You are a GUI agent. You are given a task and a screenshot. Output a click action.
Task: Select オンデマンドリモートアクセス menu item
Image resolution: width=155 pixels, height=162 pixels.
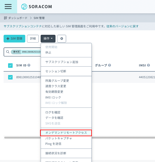click(66, 133)
